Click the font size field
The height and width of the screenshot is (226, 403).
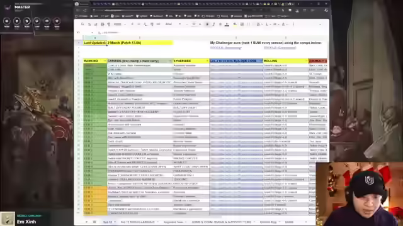[193, 24]
